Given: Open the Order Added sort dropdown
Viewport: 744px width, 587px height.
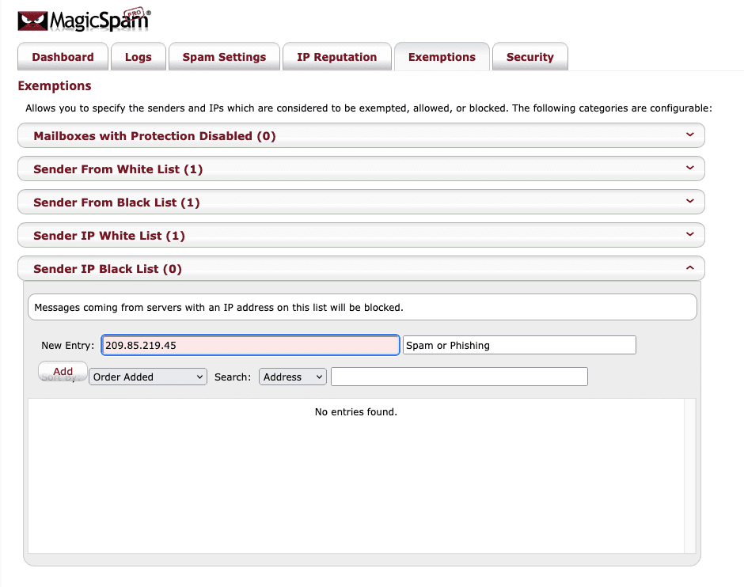Looking at the screenshot, I should click(148, 377).
